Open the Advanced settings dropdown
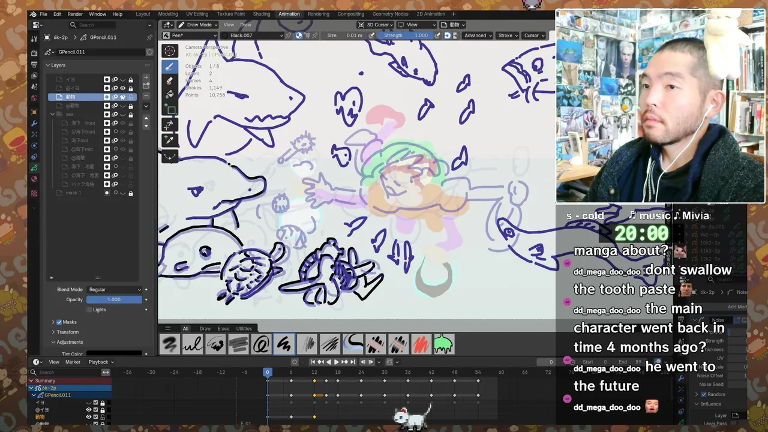This screenshot has height=432, width=768. pos(478,35)
